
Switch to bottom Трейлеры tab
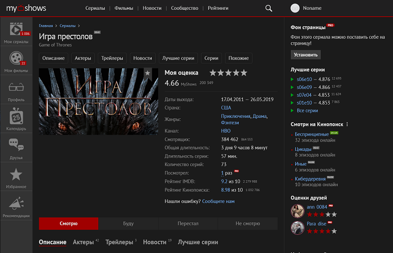tap(119, 242)
